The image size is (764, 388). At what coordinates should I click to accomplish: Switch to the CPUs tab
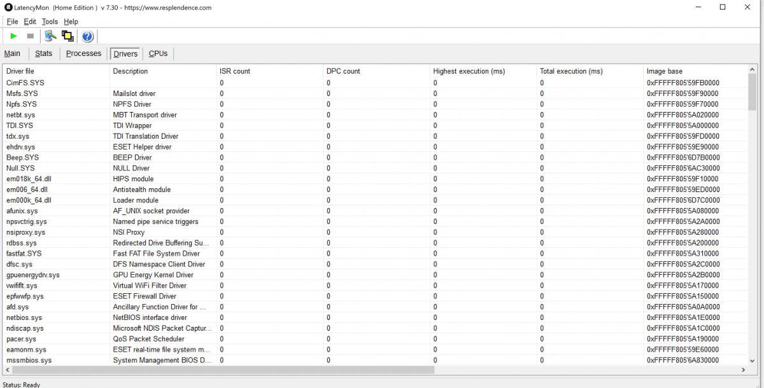(x=158, y=53)
